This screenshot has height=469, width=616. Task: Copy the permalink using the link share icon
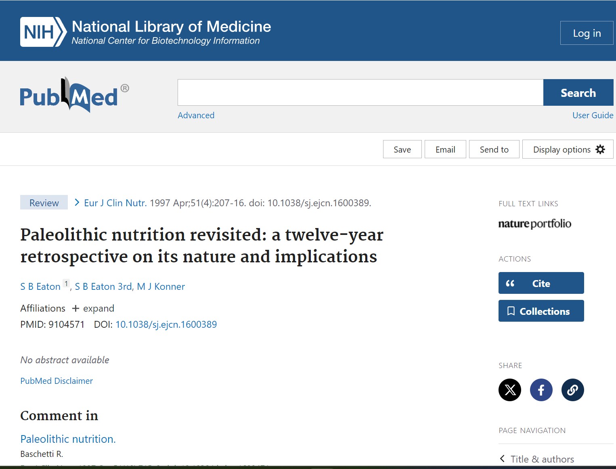tap(572, 390)
